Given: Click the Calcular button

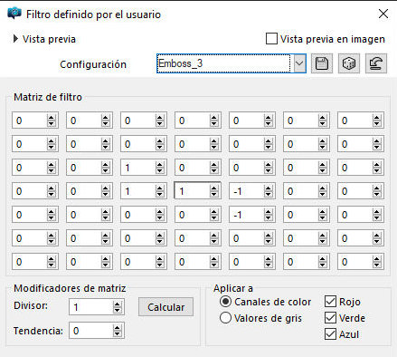Looking at the screenshot, I should pyautogui.click(x=165, y=307).
